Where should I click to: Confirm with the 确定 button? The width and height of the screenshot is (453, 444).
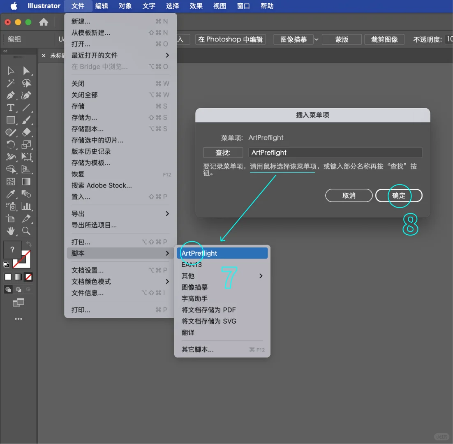398,195
